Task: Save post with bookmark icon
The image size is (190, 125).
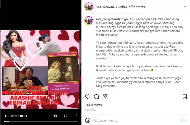Action: [185, 97]
